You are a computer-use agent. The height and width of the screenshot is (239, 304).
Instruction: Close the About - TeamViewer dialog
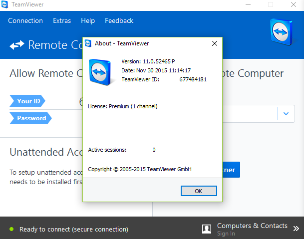pos(215,43)
